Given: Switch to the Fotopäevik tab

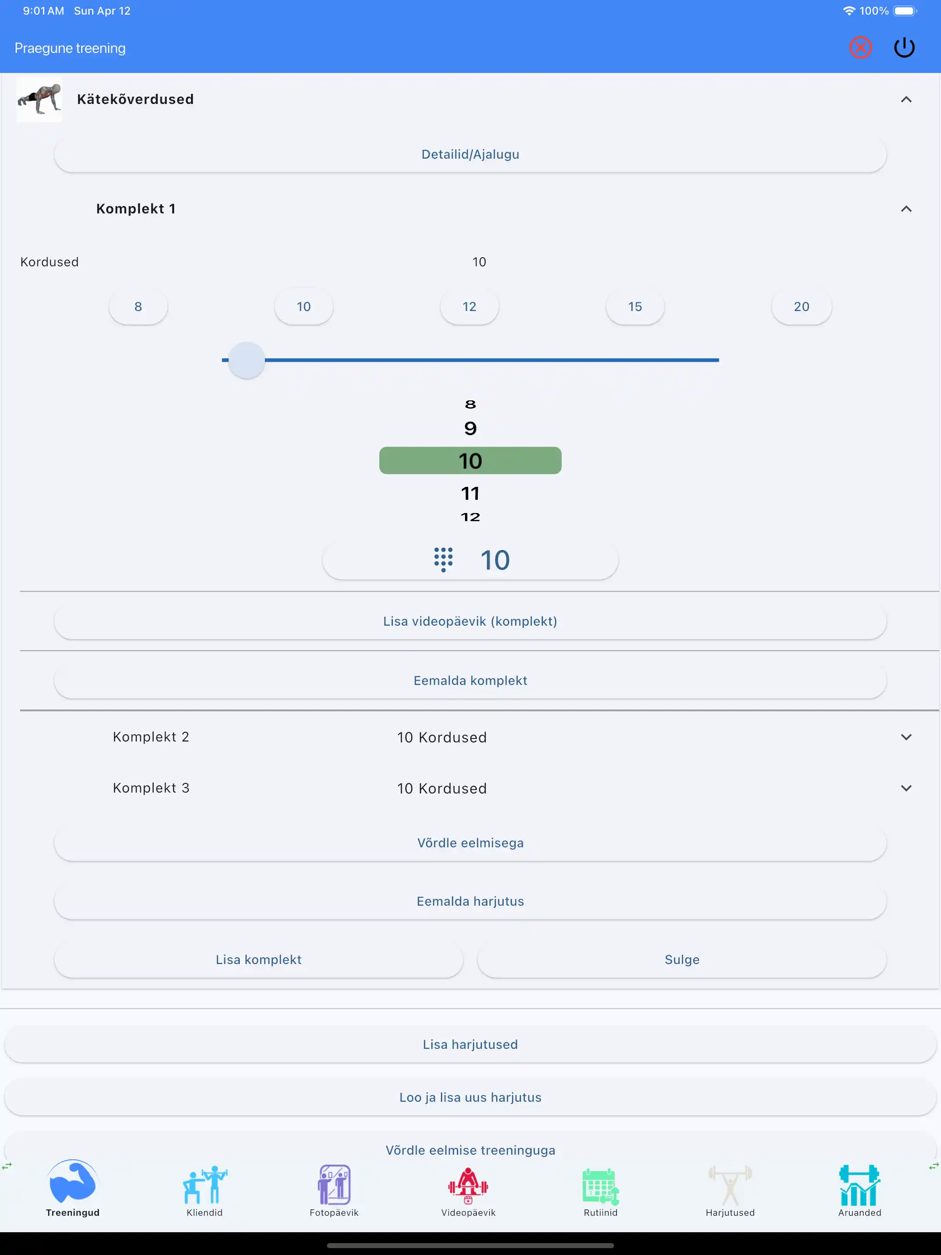Looking at the screenshot, I should (334, 1186).
